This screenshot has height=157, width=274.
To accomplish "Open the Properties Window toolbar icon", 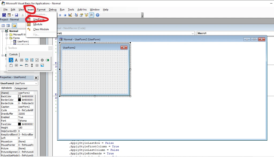I will point(81,15).
